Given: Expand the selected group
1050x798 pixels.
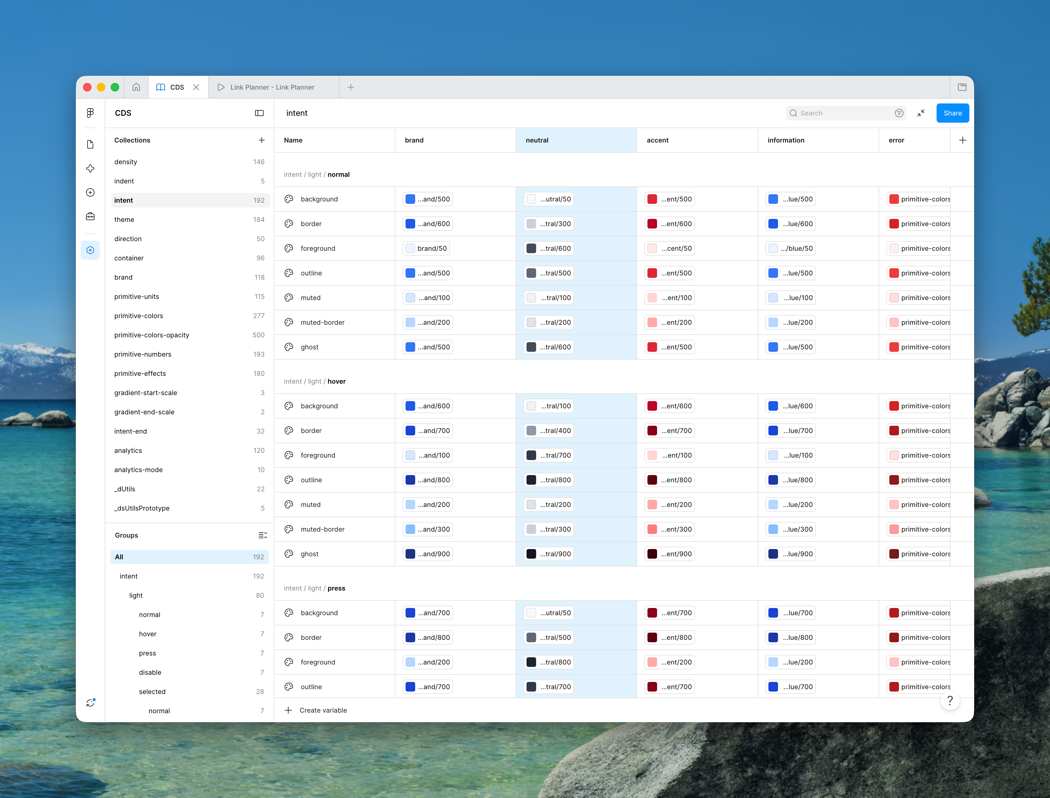Looking at the screenshot, I should tap(190, 692).
